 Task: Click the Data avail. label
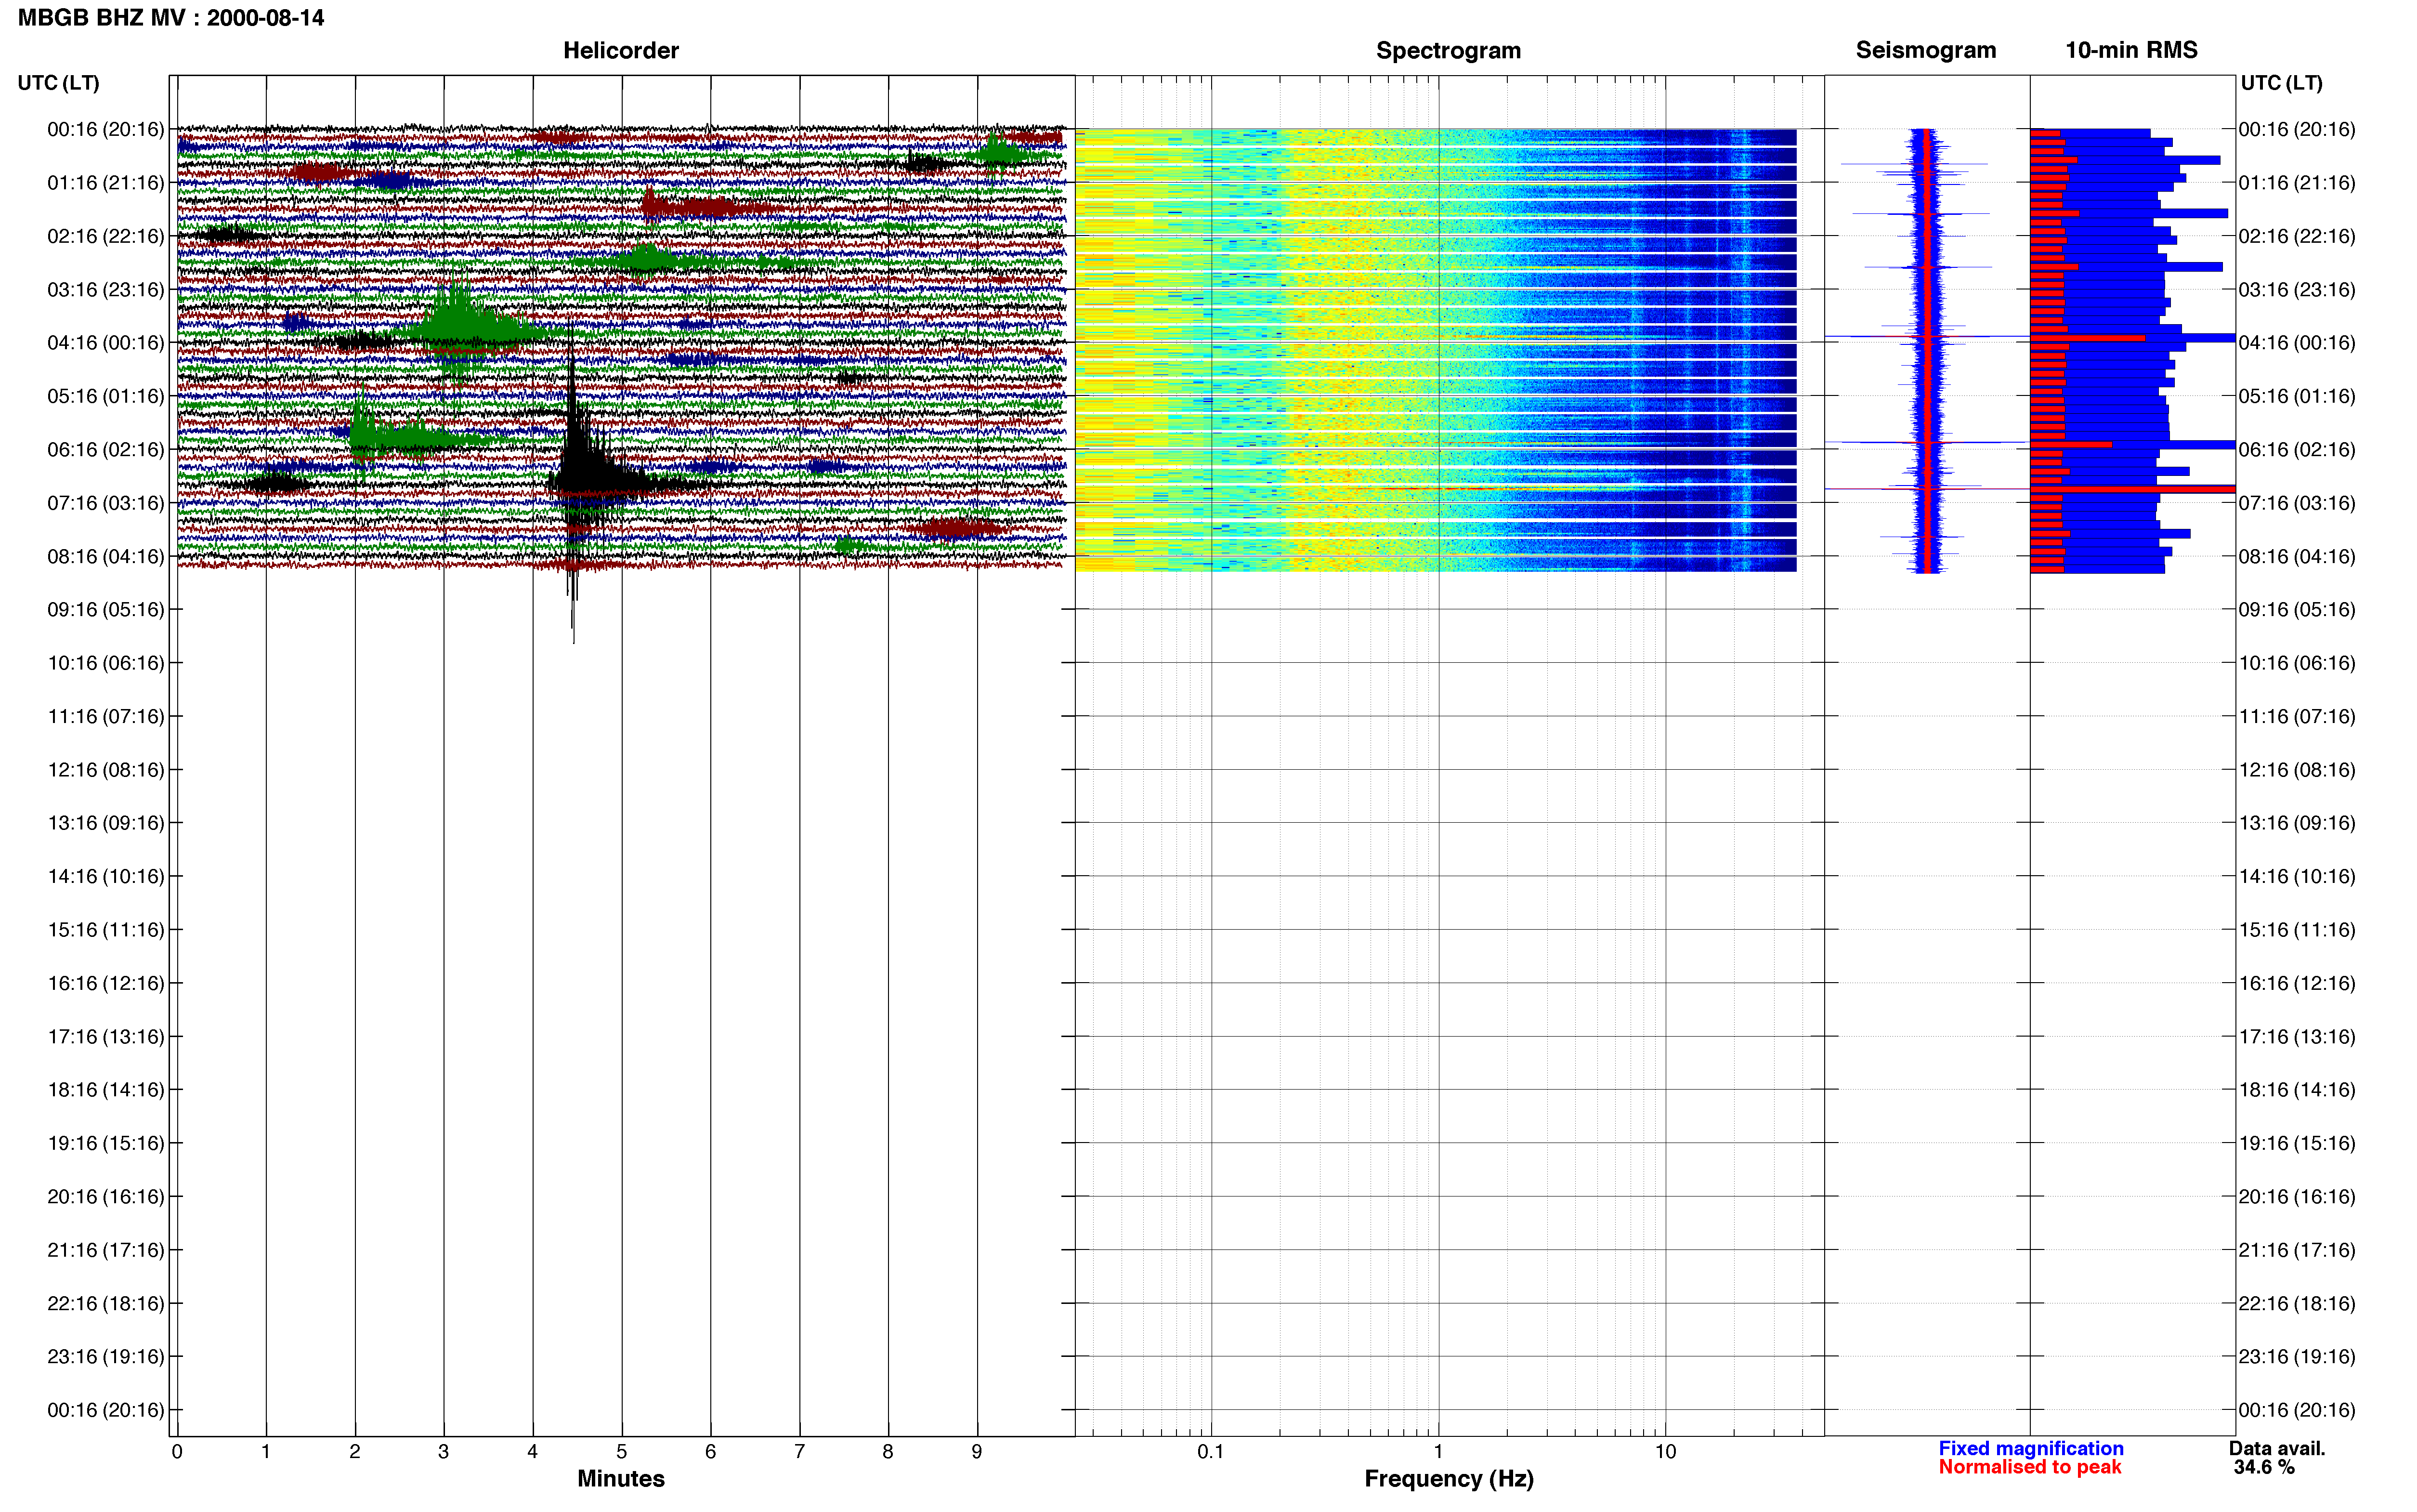(2277, 1448)
